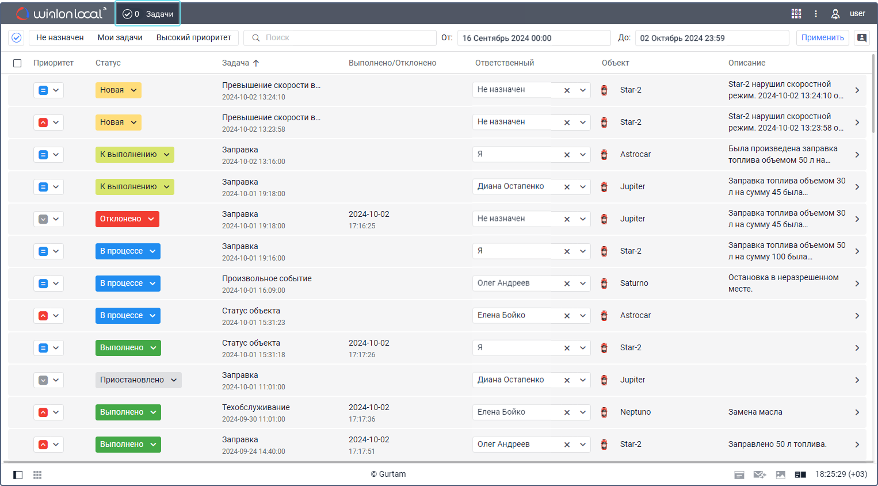The height and width of the screenshot is (486, 878).
Task: Click the user account icon
Action: click(835, 14)
